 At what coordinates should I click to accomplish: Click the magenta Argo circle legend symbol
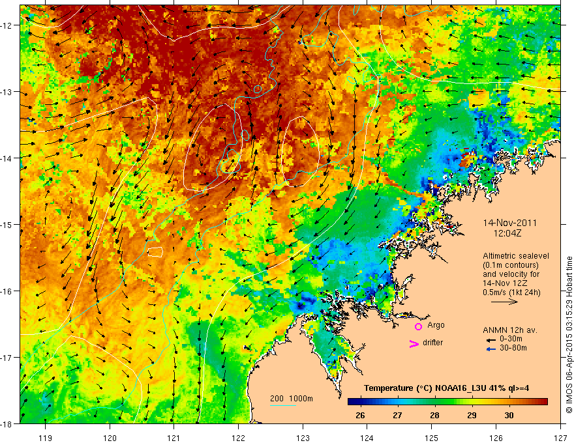[x=418, y=326]
